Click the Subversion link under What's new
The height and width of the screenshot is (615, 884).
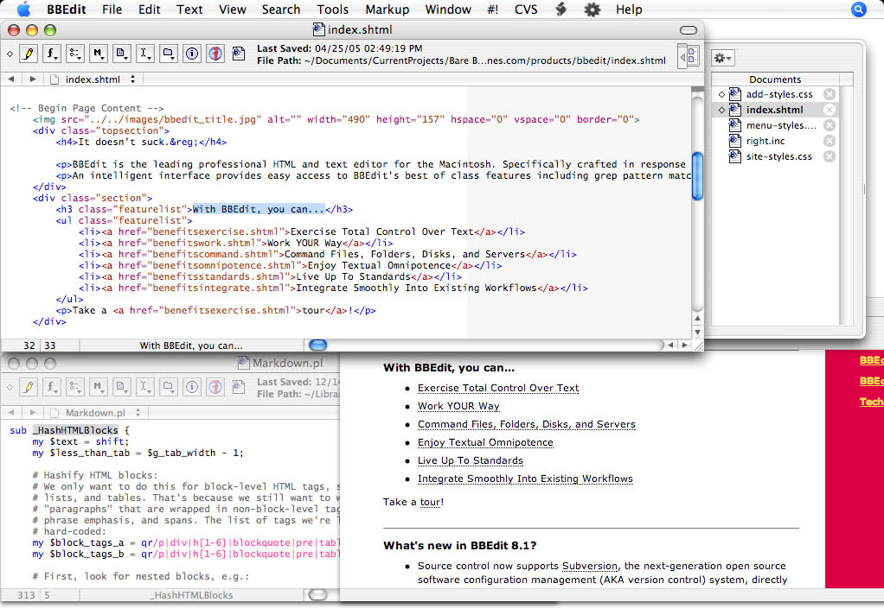[589, 567]
